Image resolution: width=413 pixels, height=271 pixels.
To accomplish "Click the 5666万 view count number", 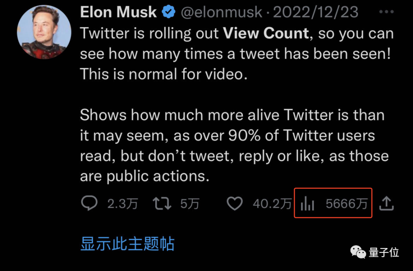I will (x=346, y=204).
